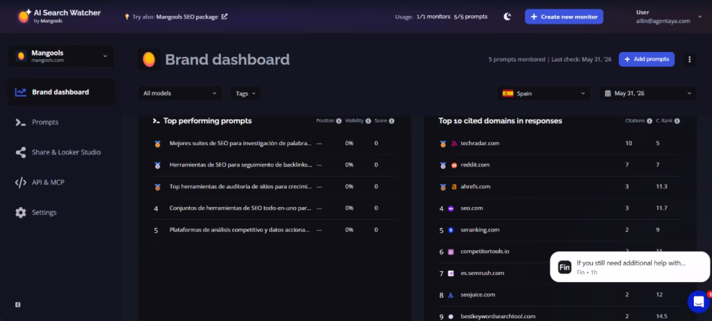
Task: Go to Brand dashboard in sidebar
Action: 61,92
